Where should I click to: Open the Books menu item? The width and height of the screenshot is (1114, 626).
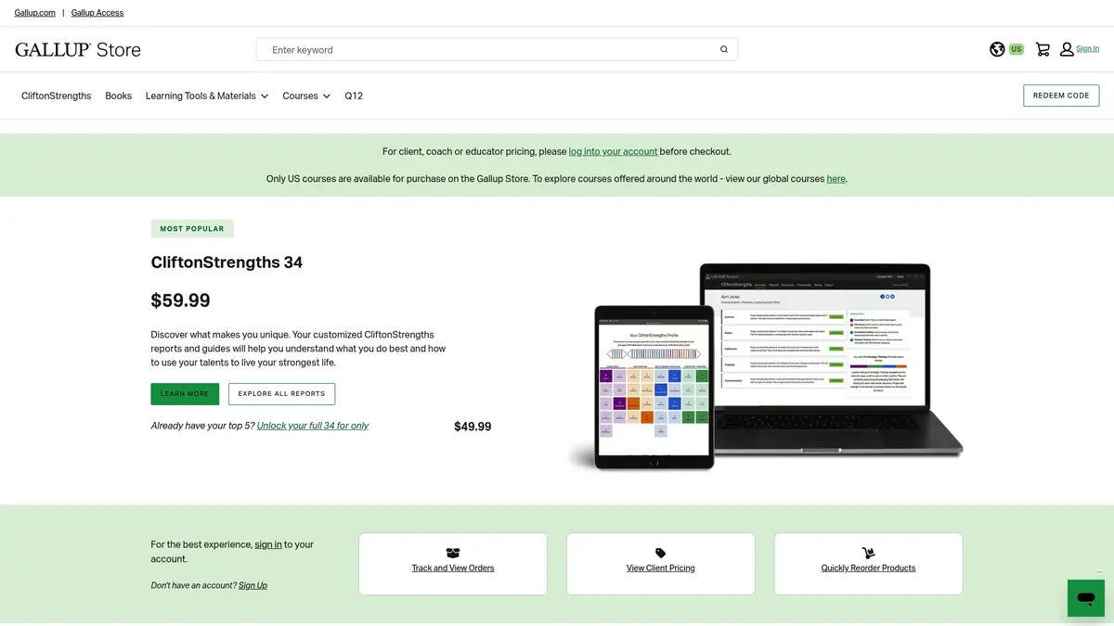point(119,96)
